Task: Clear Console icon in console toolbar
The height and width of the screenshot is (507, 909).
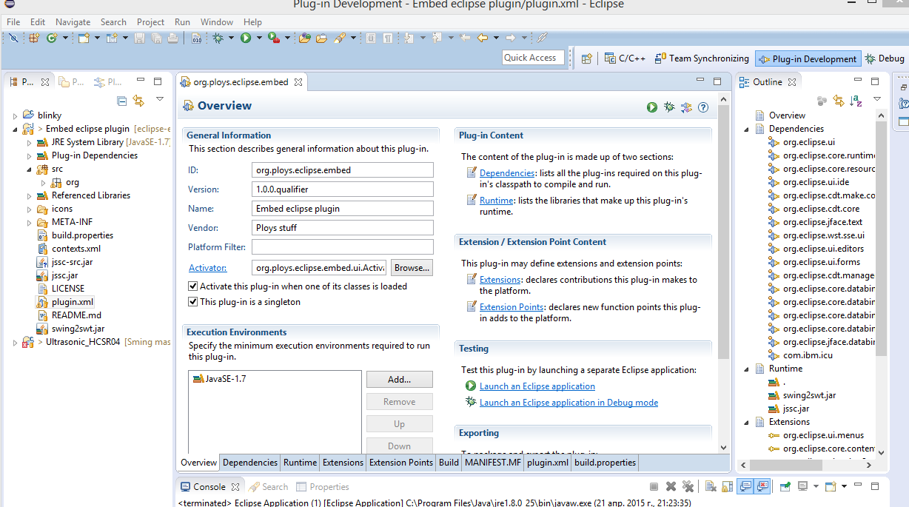Action: 710,486
